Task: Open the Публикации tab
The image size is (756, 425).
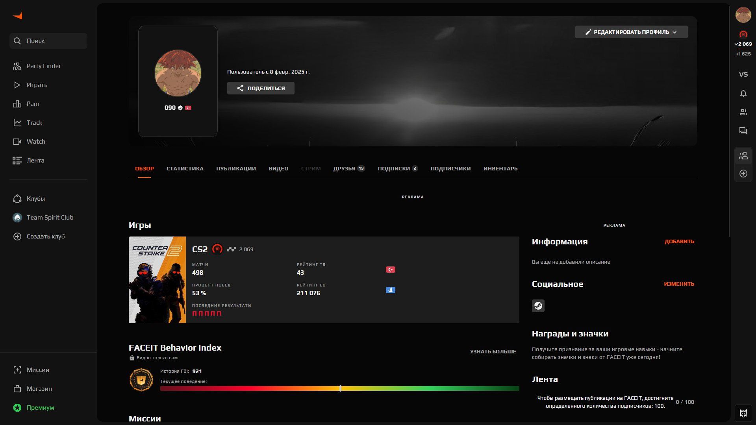Action: pos(236,168)
